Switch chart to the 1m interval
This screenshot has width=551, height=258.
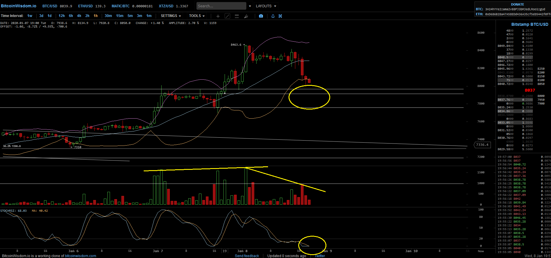[x=149, y=16]
